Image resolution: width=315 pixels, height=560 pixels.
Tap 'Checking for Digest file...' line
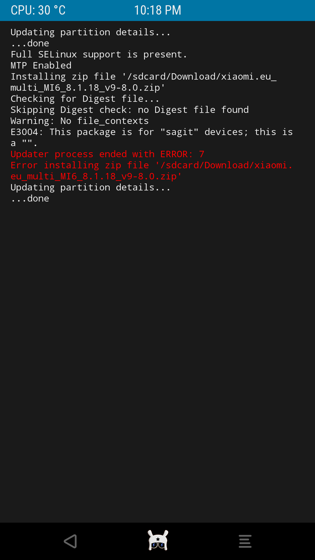pyautogui.click(x=85, y=99)
